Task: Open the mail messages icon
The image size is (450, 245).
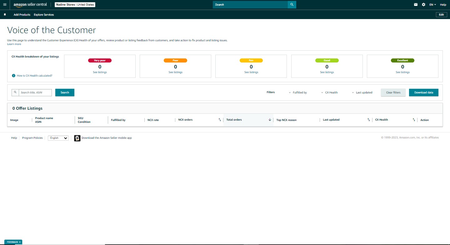Action: [x=416, y=5]
